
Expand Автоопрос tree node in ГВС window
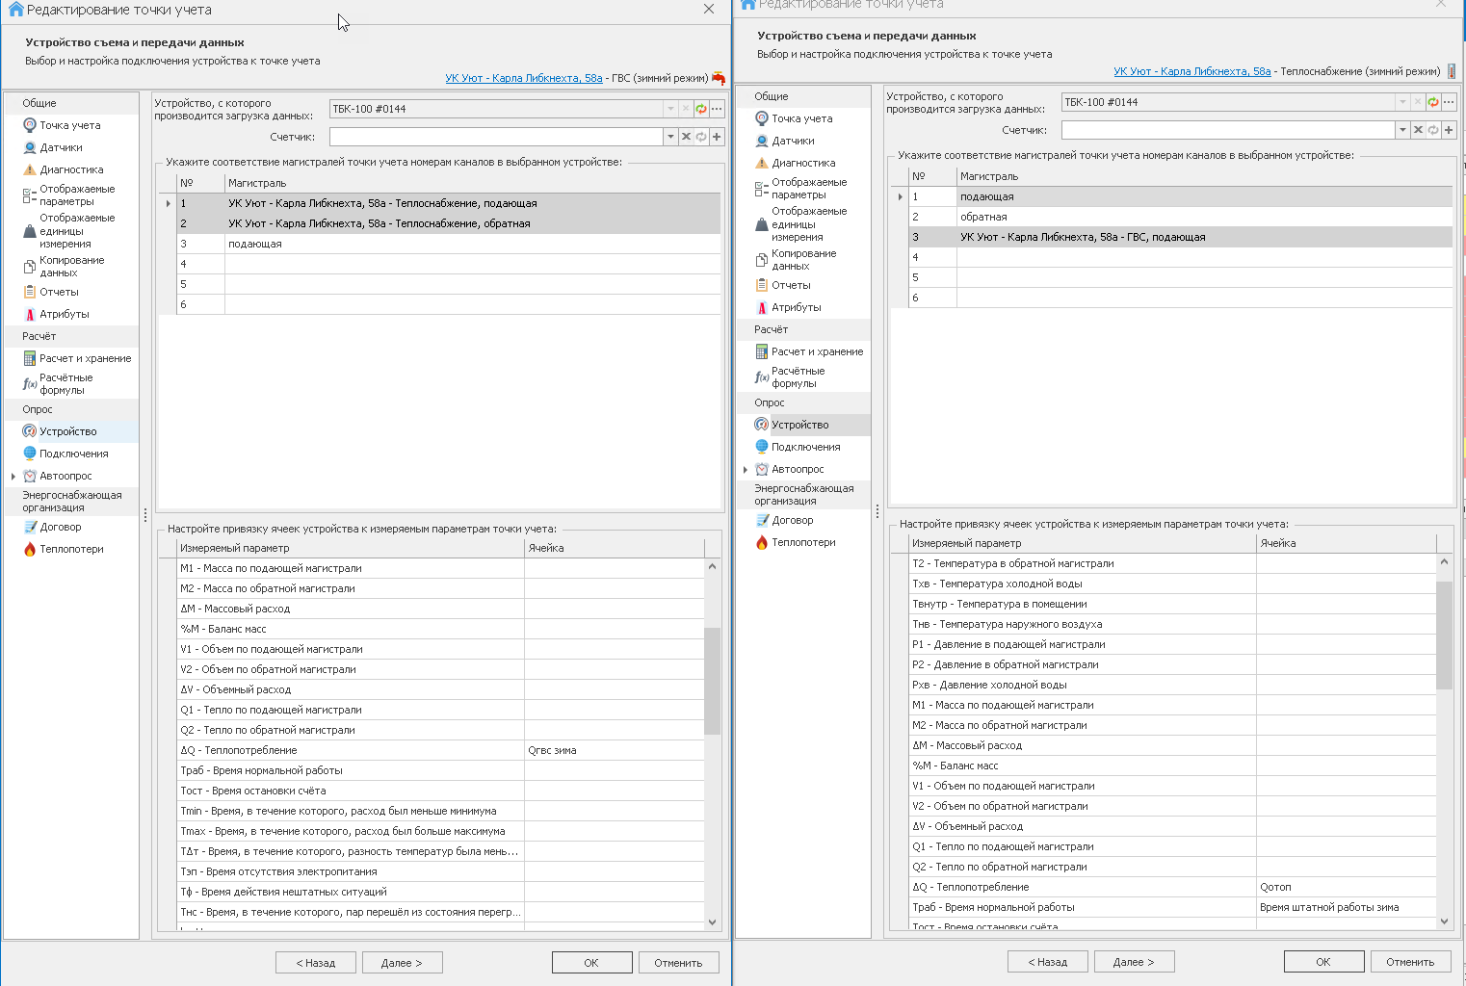13,476
